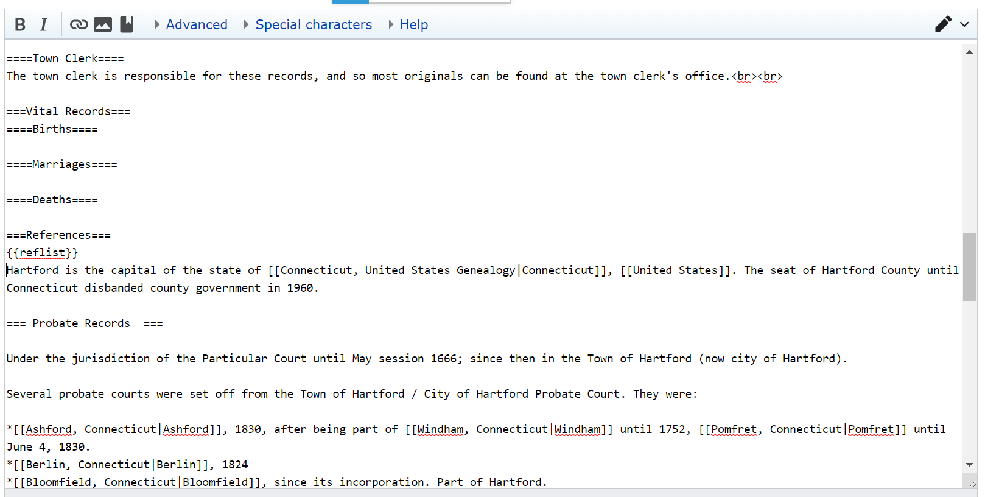985x497 pixels.
Task: Insert a link with the chain icon
Action: (x=79, y=24)
